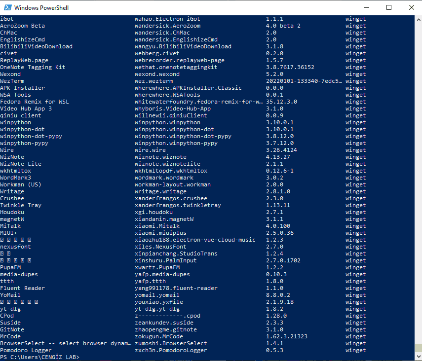Click version '4.0 beta 2'
Viewport: 422px width, 361px height.
coord(283,26)
